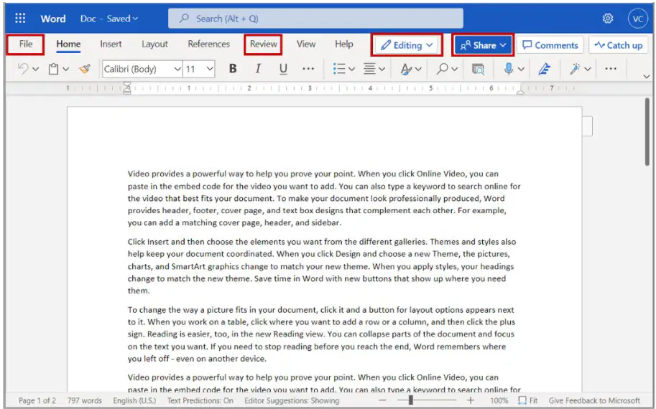The width and height of the screenshot is (656, 409).
Task: Open the Reuse Files search icon
Action: point(478,68)
